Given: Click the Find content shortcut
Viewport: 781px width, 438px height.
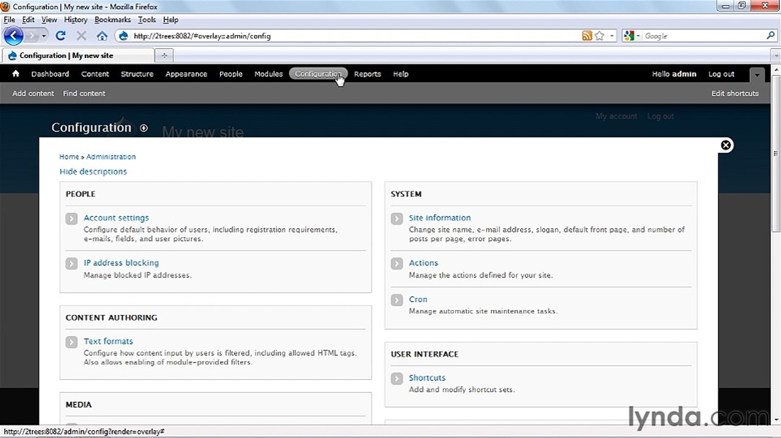Looking at the screenshot, I should (x=84, y=93).
